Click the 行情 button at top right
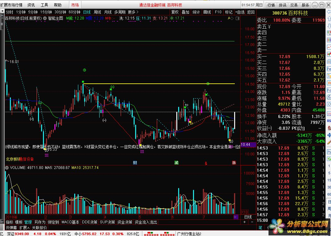Screen dimensions: 331x236 tap(271, 5)
